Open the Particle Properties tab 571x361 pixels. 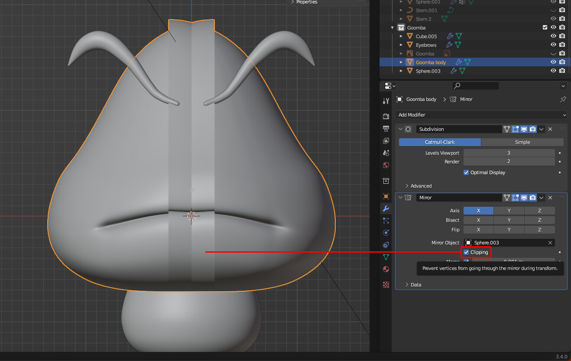(x=386, y=221)
